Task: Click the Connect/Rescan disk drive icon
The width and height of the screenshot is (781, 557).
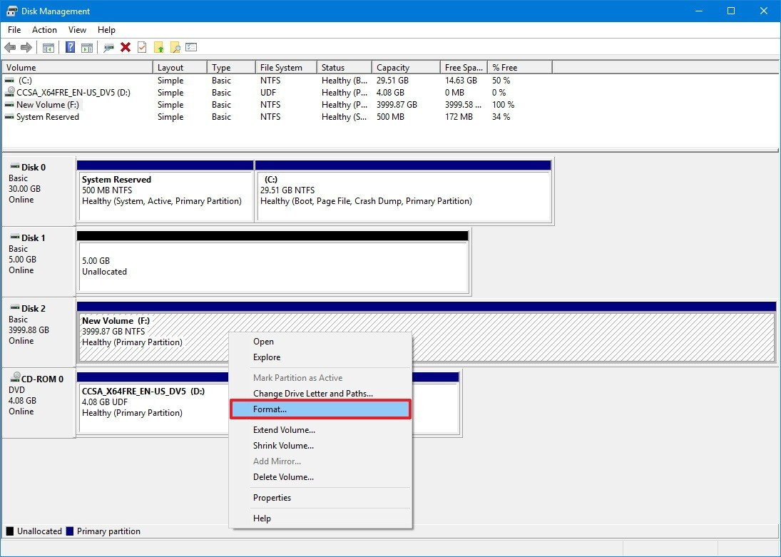Action: pos(108,47)
